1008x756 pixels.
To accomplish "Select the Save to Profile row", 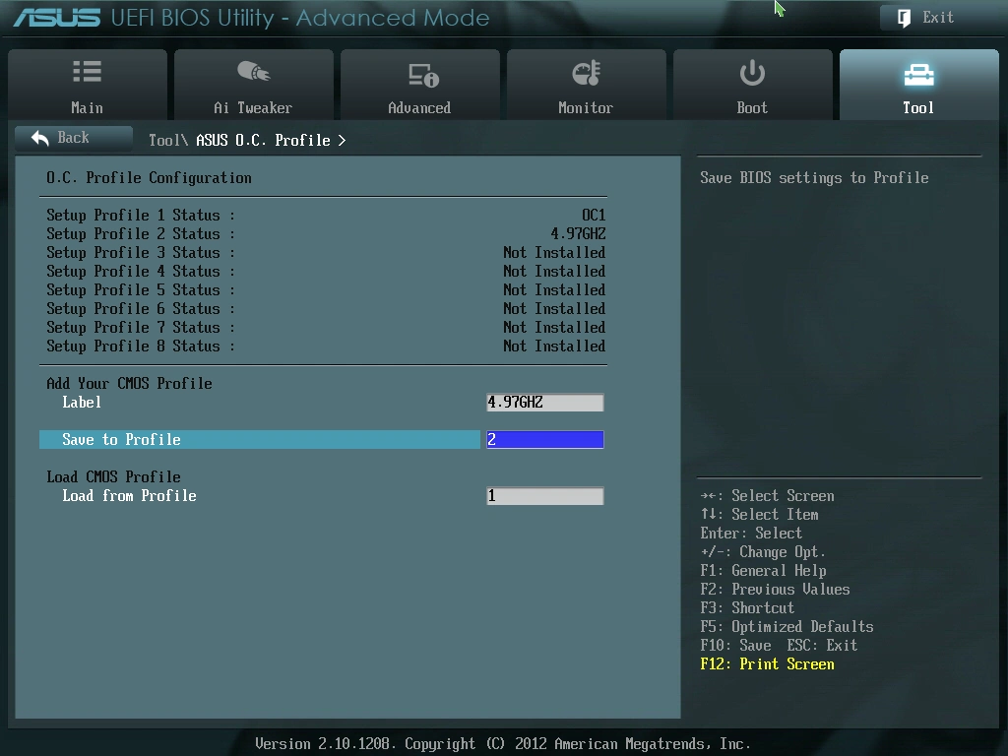I will (x=260, y=440).
